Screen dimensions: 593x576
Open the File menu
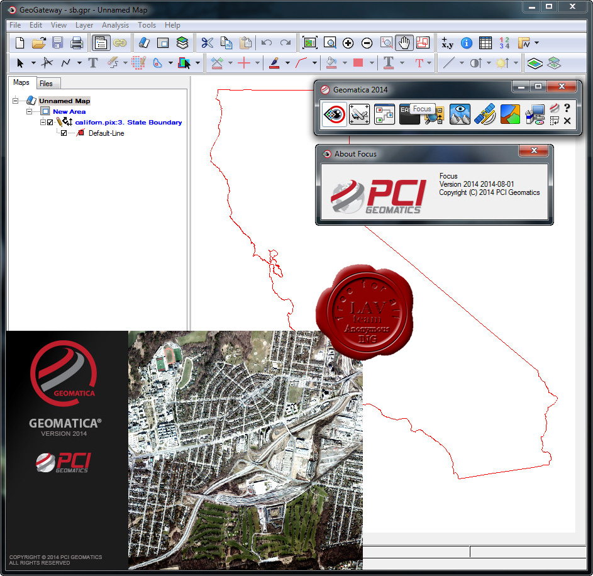pos(15,25)
